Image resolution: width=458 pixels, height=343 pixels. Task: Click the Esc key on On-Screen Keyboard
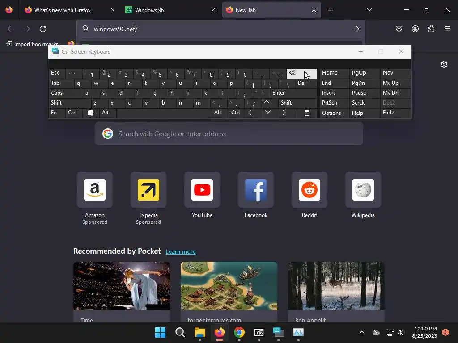[x=57, y=73]
